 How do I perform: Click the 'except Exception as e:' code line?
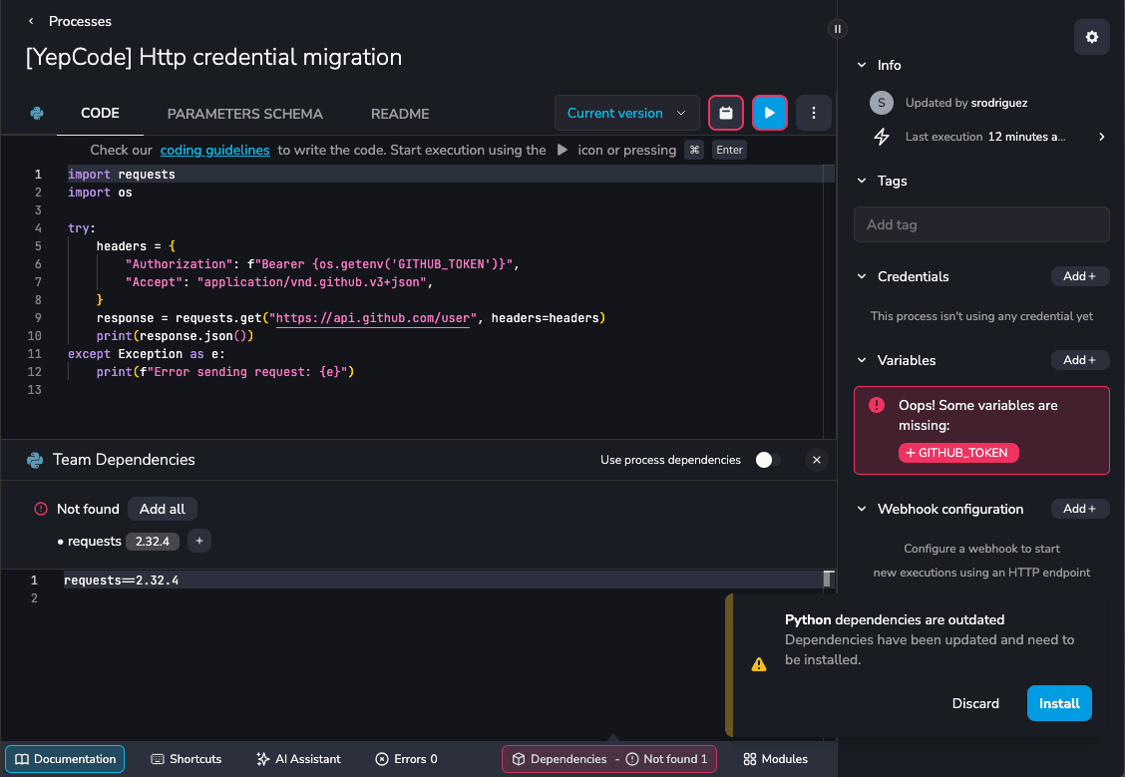coord(147,354)
